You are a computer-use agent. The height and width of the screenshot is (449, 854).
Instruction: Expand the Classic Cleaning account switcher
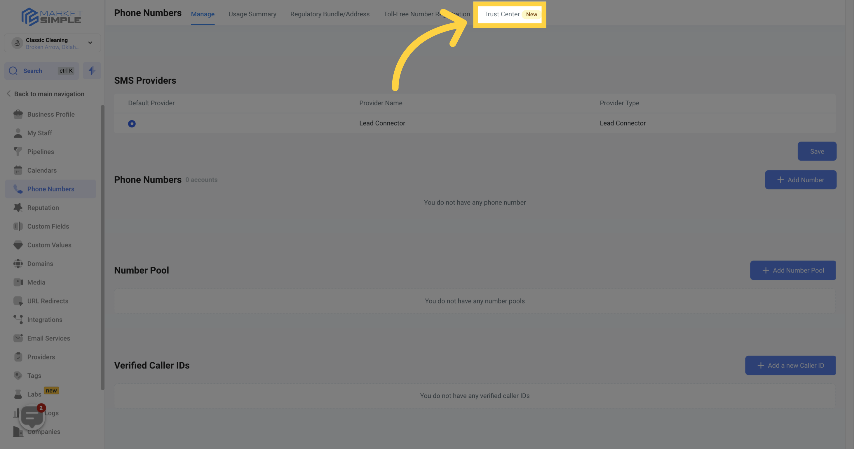tap(52, 43)
